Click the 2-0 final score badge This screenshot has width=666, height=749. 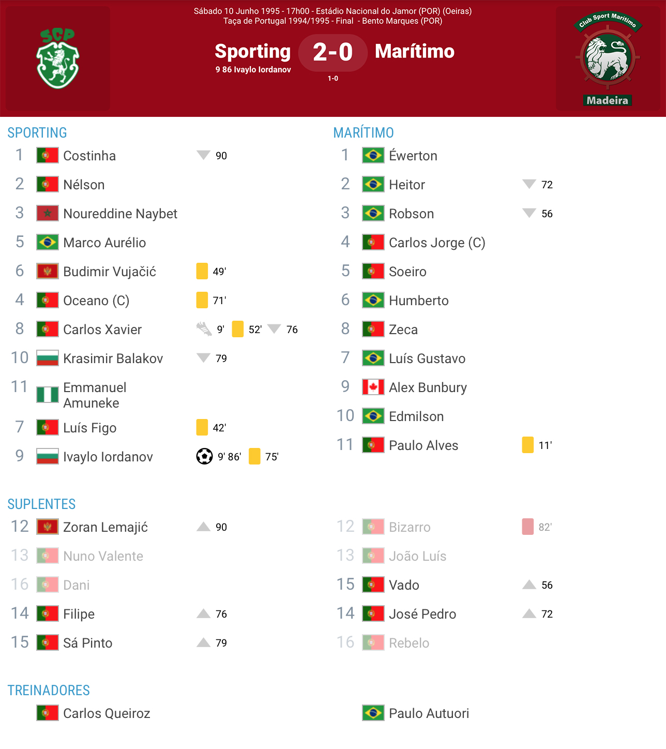(333, 52)
